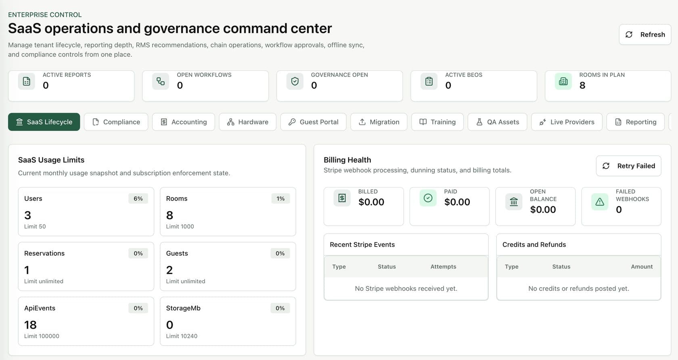Click the Rooms 1% usage badge
Screen dimensions: 678x360
click(280, 199)
